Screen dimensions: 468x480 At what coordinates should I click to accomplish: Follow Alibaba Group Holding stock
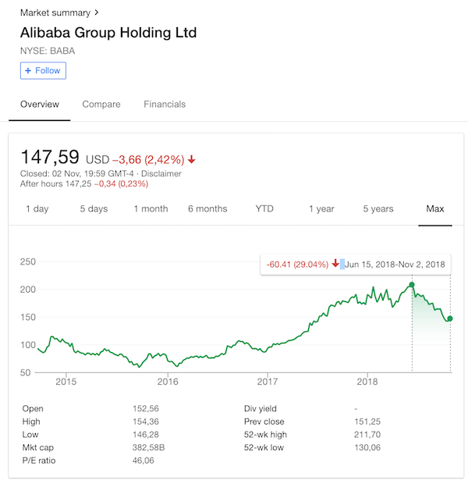coord(43,71)
